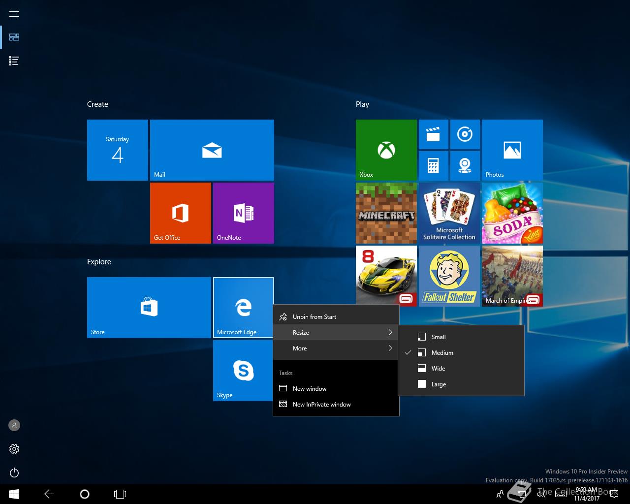Open the touch keyboard icon
This screenshot has width=630, height=504.
pos(561,494)
